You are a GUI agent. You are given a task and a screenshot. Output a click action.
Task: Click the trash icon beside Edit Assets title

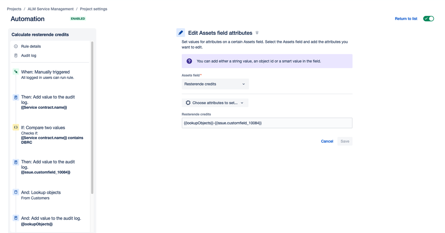coord(257,33)
